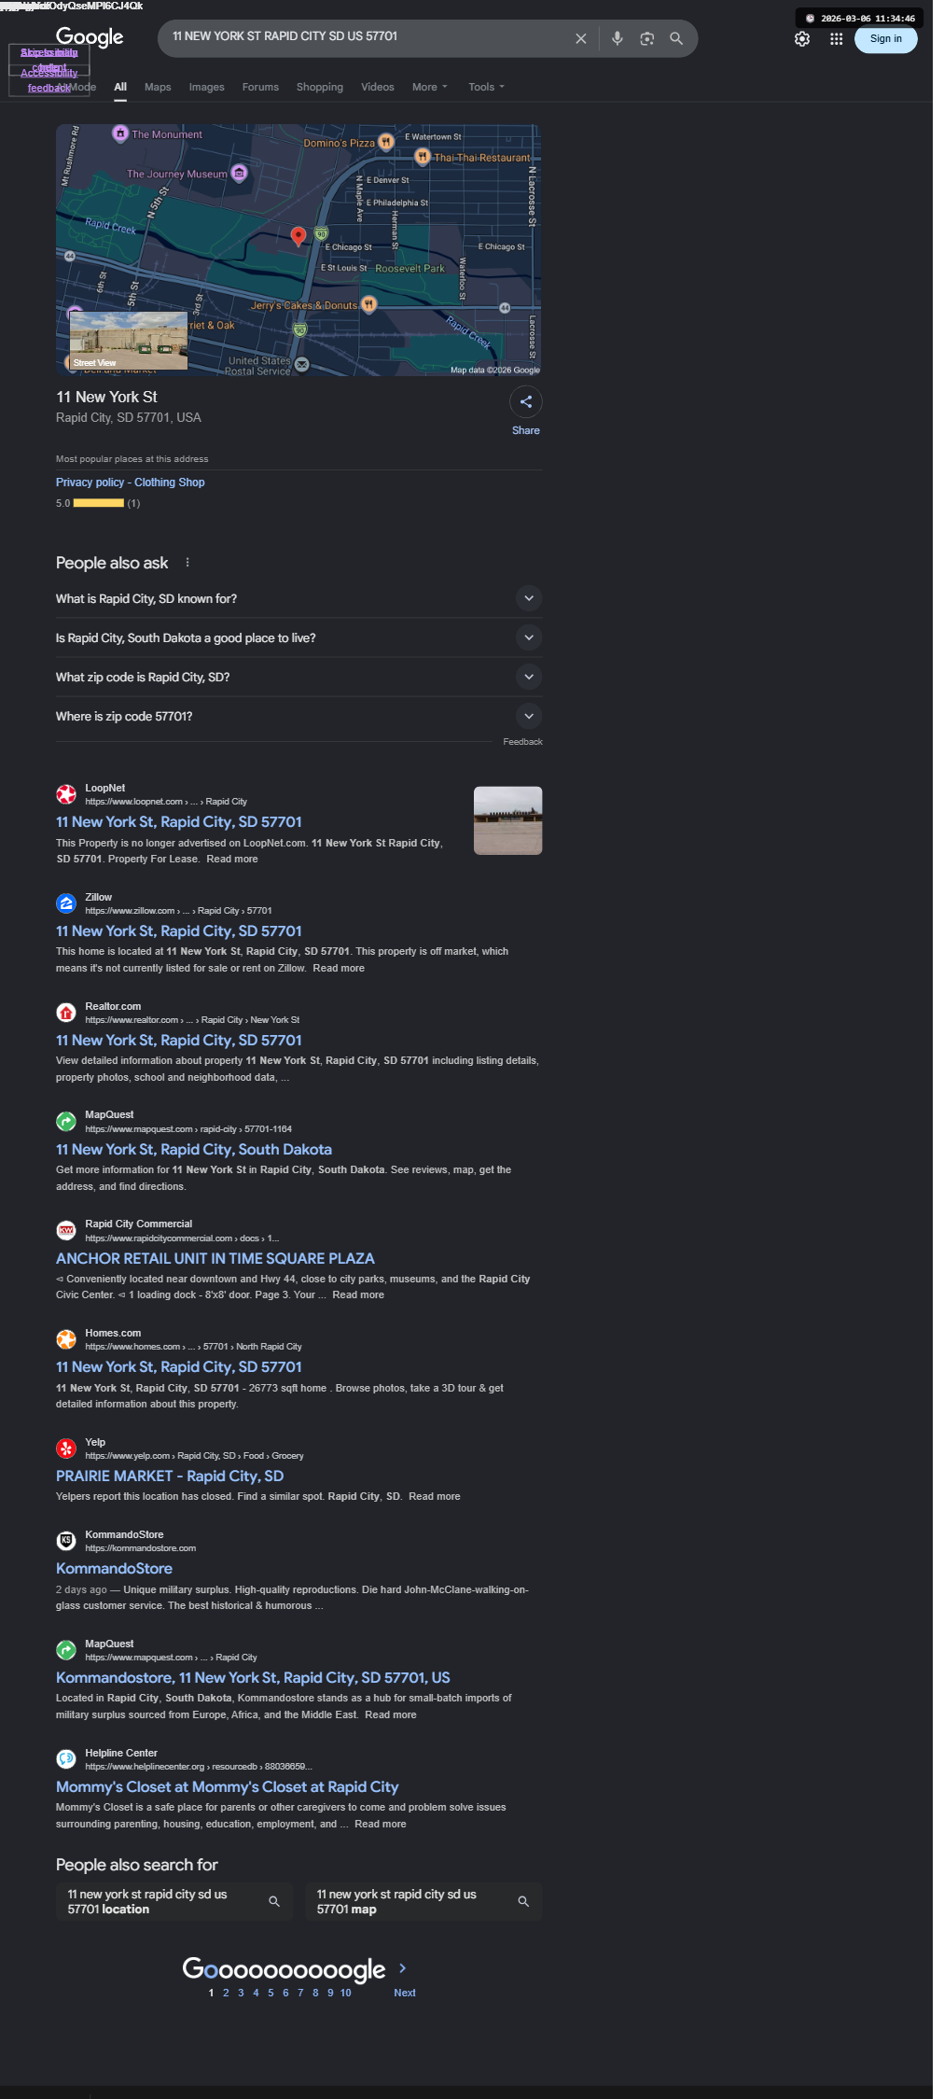Open Zillow 11 New York St result

click(179, 931)
